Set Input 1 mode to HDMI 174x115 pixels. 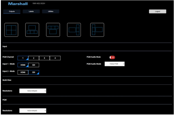click(x=23, y=65)
